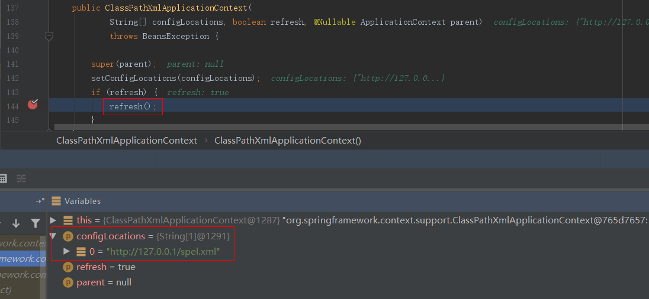Select the refresh parameter icon in Variables
The height and width of the screenshot is (299, 649).
68,267
